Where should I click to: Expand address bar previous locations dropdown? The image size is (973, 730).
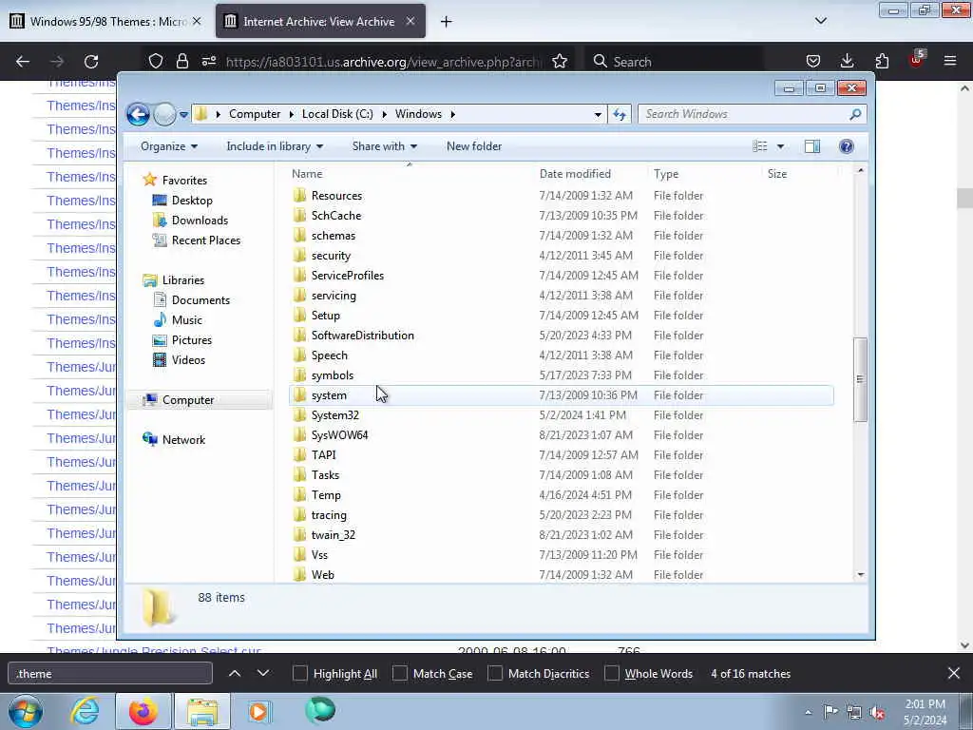click(598, 115)
